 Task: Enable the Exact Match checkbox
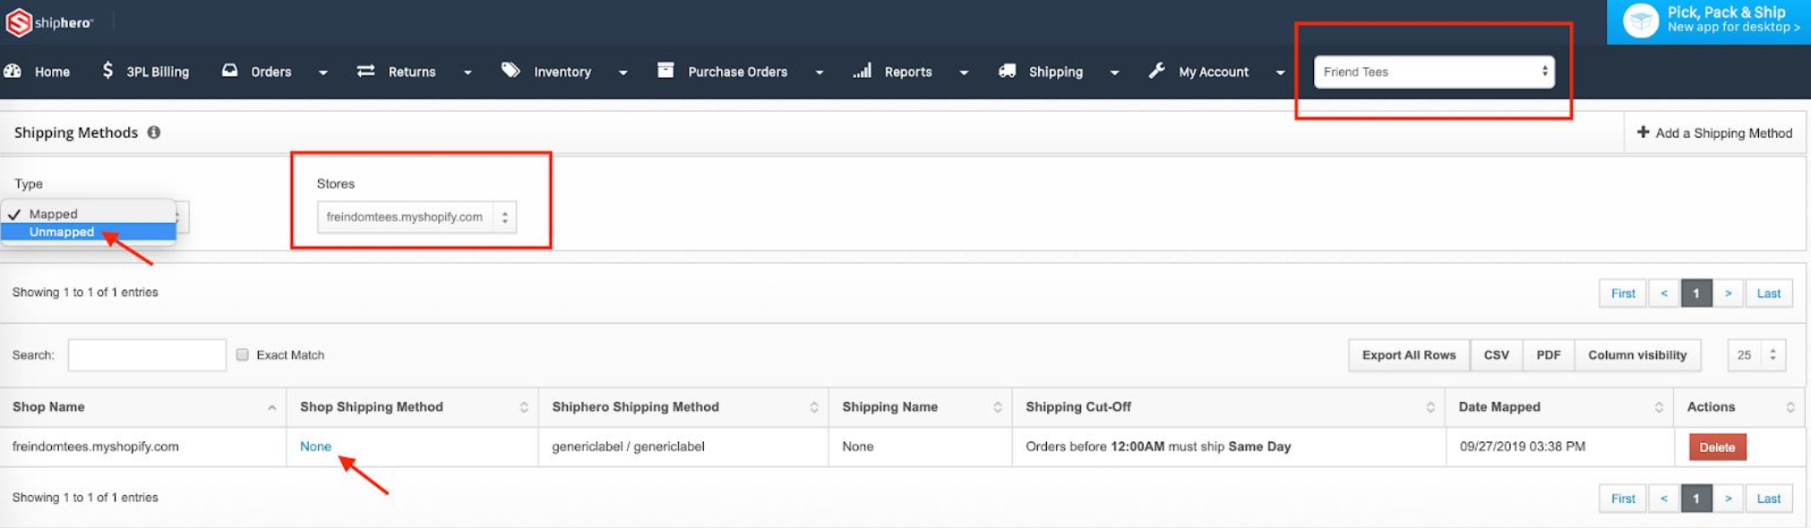243,355
